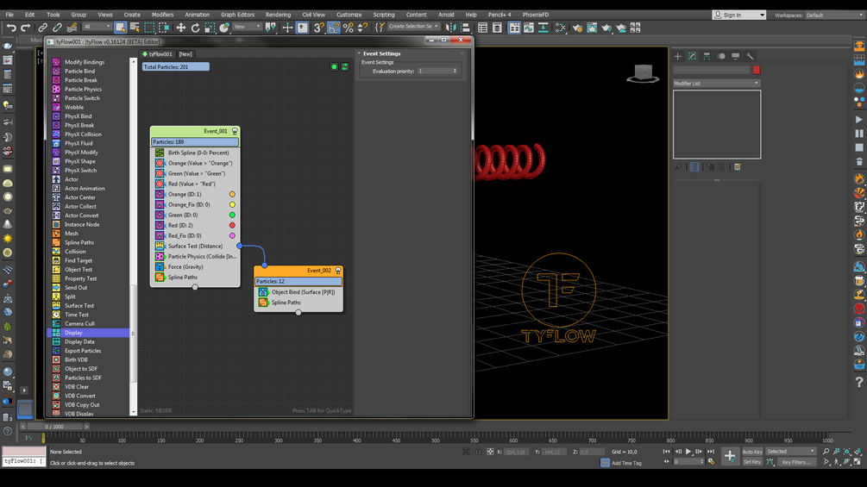The height and width of the screenshot is (487, 867).
Task: Switch to the tyFlow001 tab in editor
Action: (157, 54)
